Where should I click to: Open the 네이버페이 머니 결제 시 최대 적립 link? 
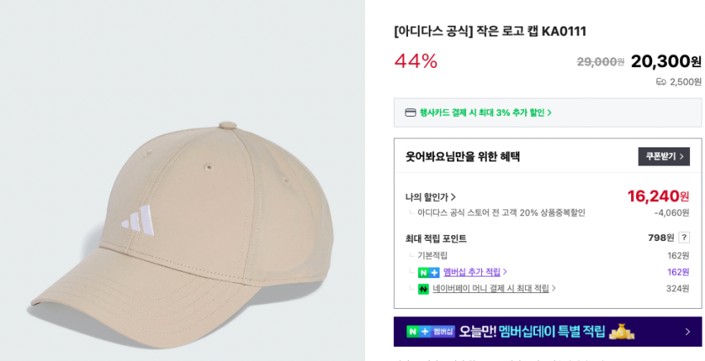pos(490,289)
